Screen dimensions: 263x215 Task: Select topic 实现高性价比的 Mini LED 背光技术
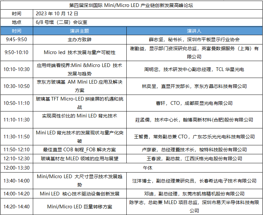tap(80, 120)
